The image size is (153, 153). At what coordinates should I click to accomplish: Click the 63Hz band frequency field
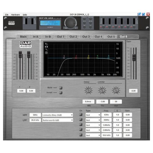tap(106, 115)
